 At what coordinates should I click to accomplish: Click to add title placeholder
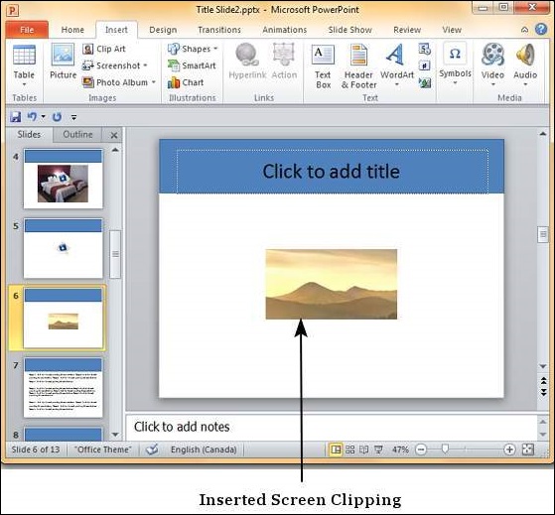coord(332,172)
